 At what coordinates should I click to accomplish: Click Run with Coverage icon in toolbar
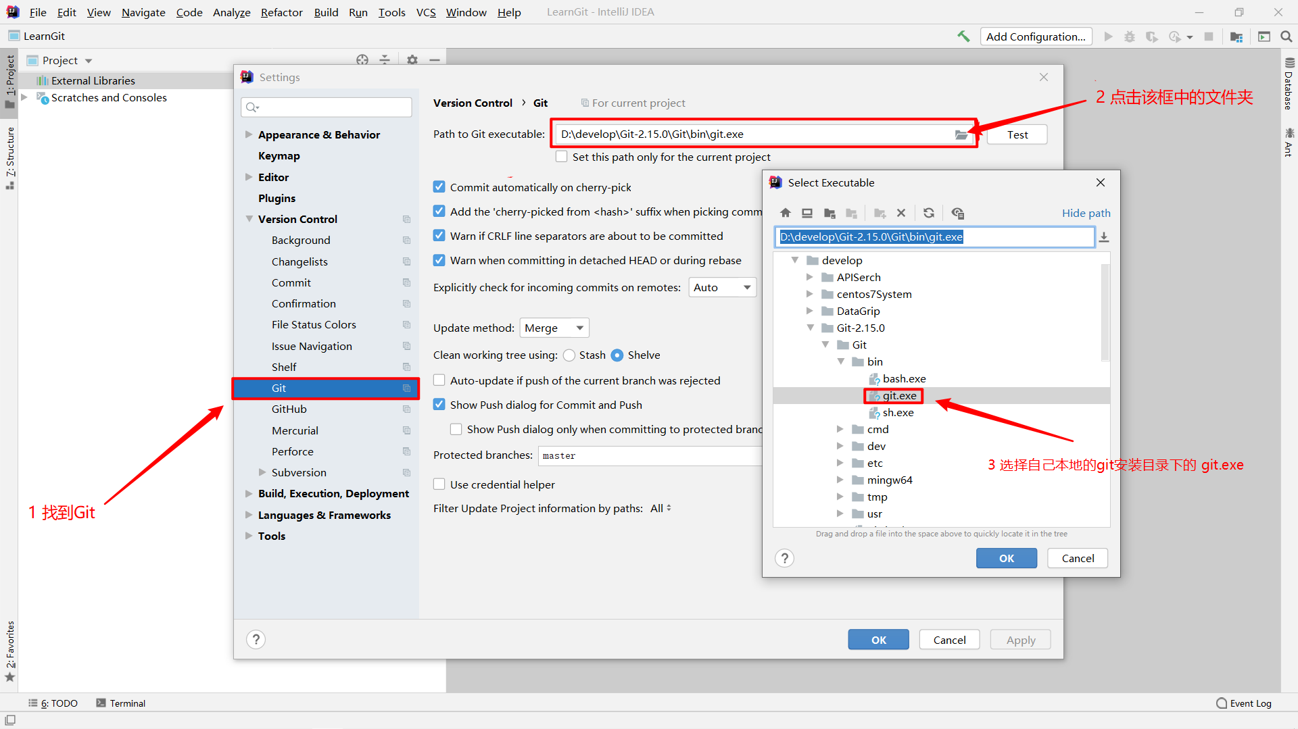click(1152, 36)
